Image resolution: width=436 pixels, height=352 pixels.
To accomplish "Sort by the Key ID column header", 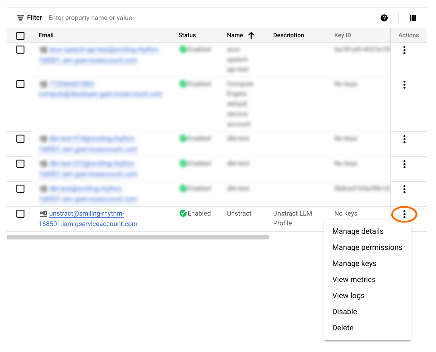I will [x=343, y=35].
